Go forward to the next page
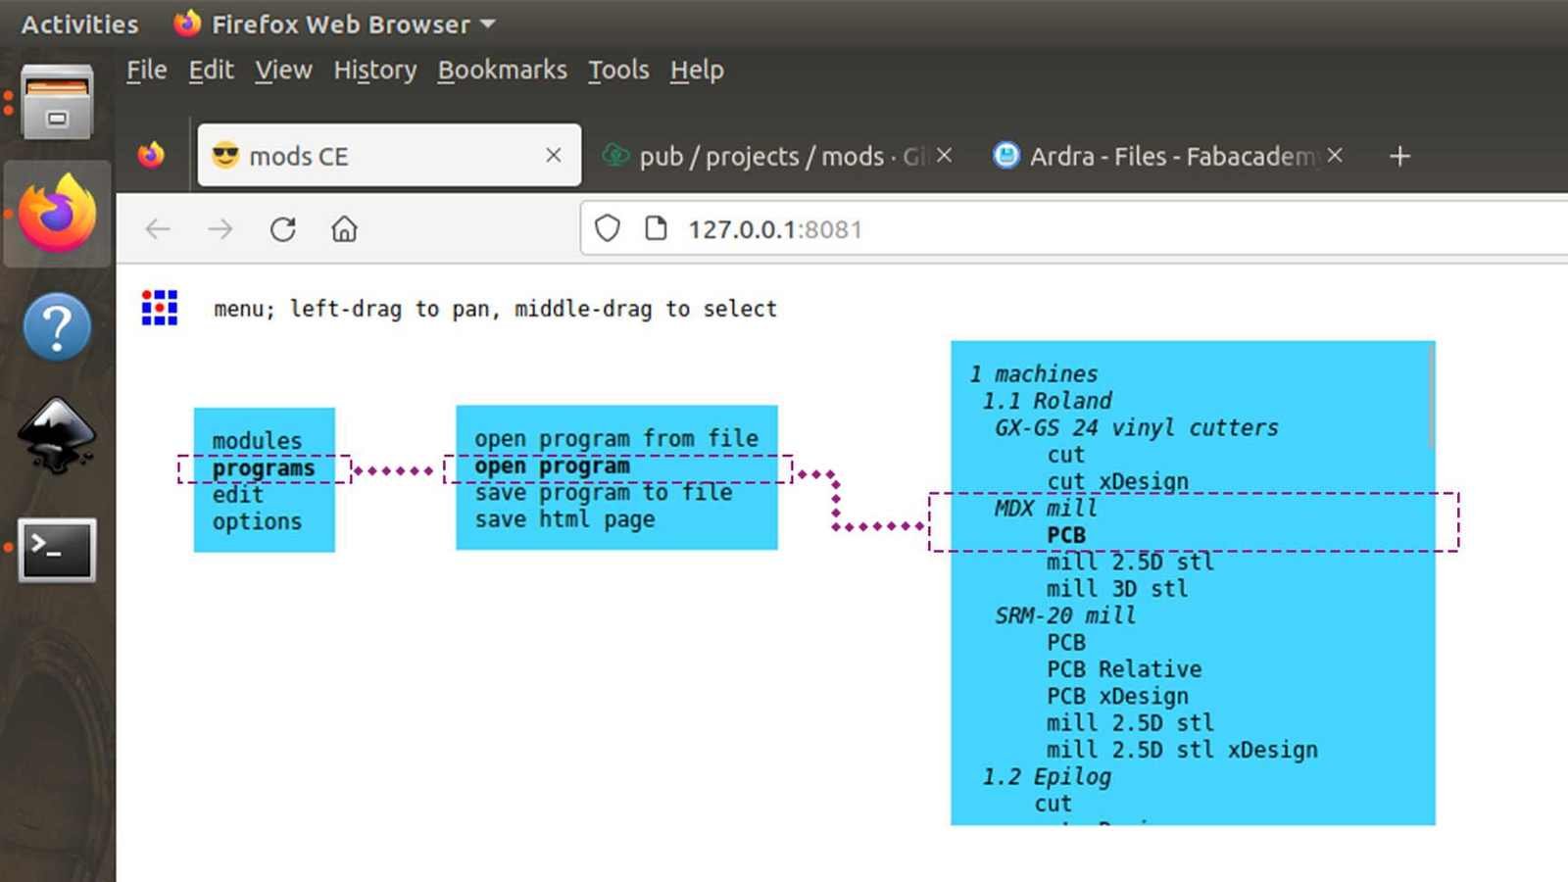1568x882 pixels. pos(220,229)
